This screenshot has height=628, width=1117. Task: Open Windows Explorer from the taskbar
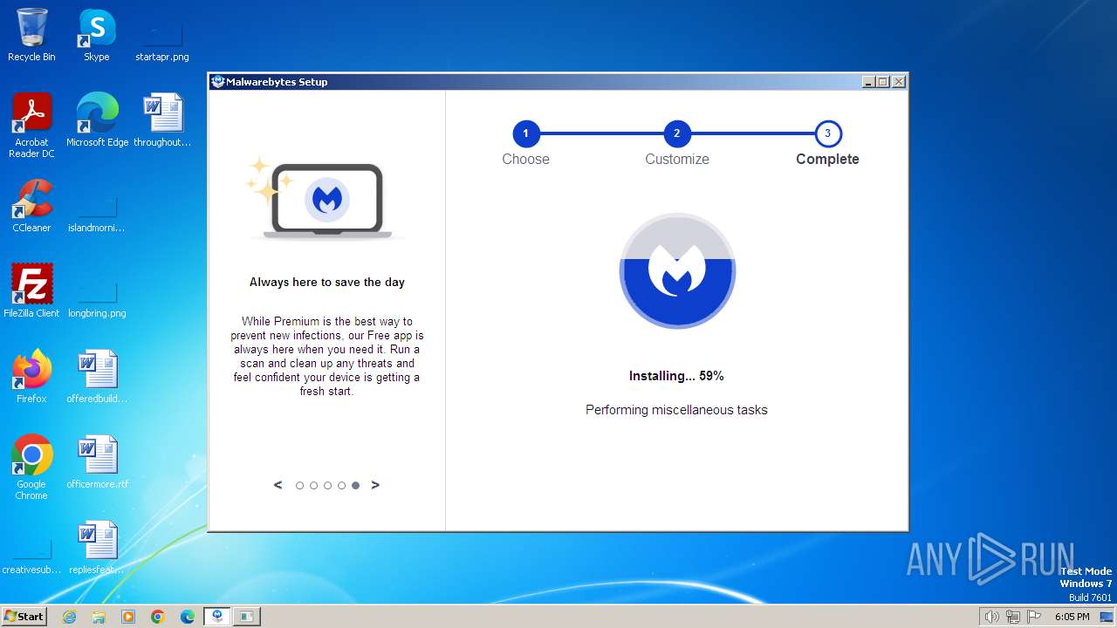99,617
